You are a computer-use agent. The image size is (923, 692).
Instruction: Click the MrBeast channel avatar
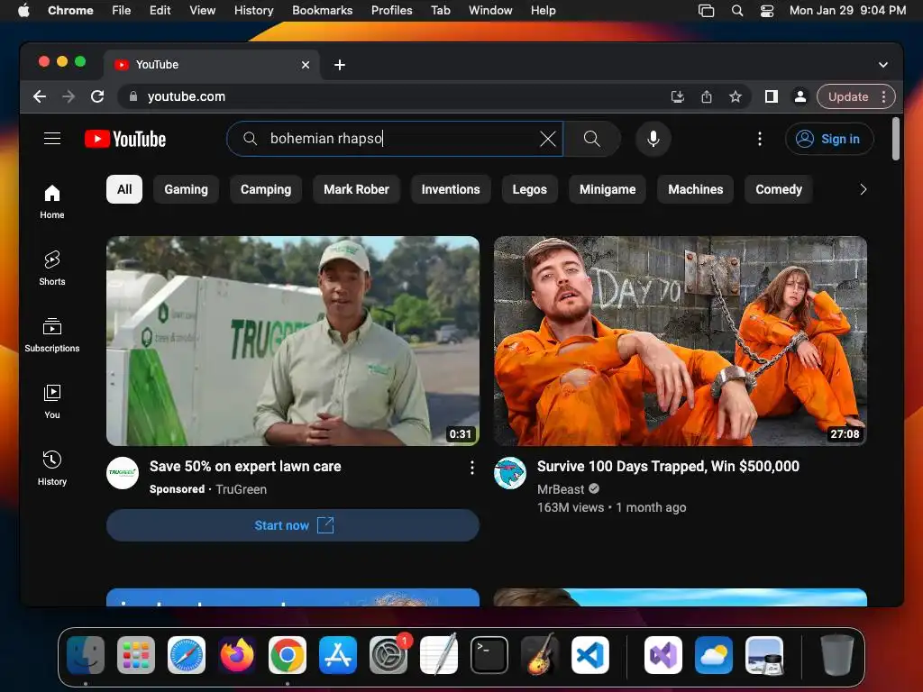tap(510, 473)
